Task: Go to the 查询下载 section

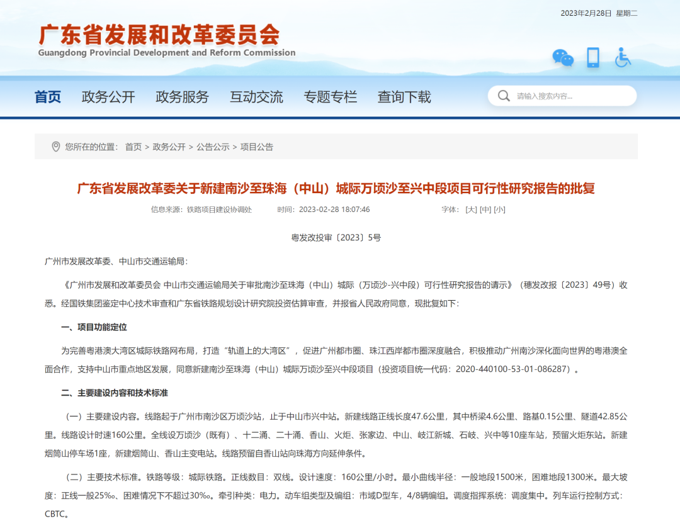Action: (404, 97)
